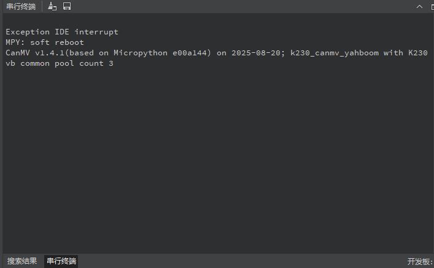This screenshot has height=268, width=434.
Task: Collapse the panel with the up chevron
Action: (419, 6)
